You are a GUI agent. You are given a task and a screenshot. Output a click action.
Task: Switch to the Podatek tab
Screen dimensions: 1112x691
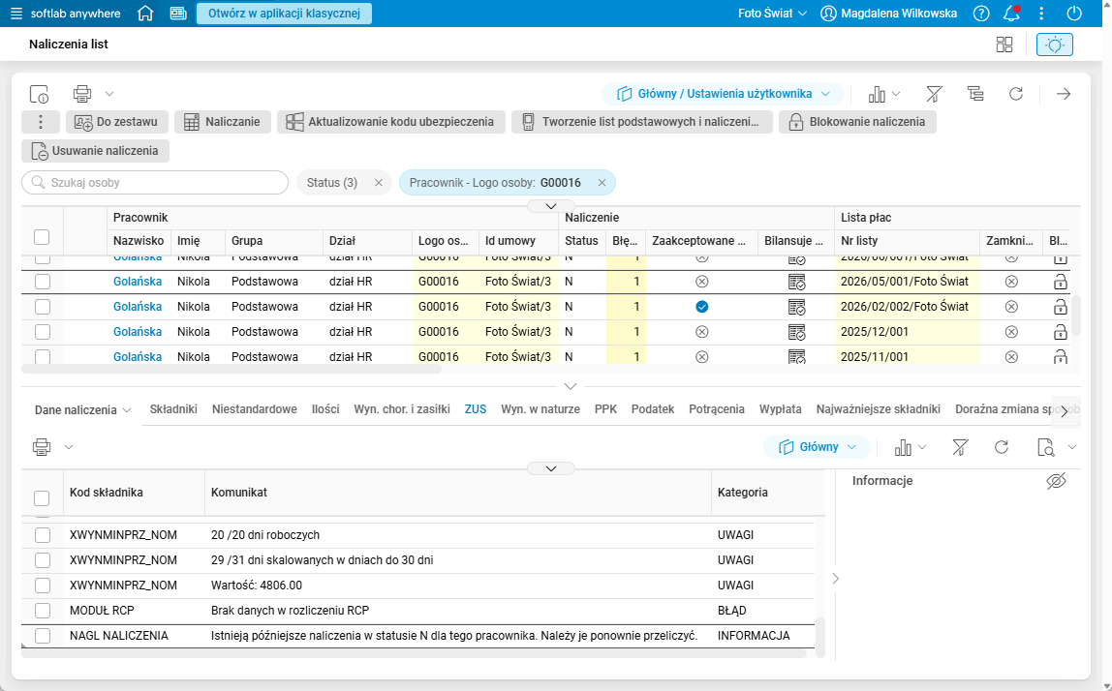(x=653, y=409)
